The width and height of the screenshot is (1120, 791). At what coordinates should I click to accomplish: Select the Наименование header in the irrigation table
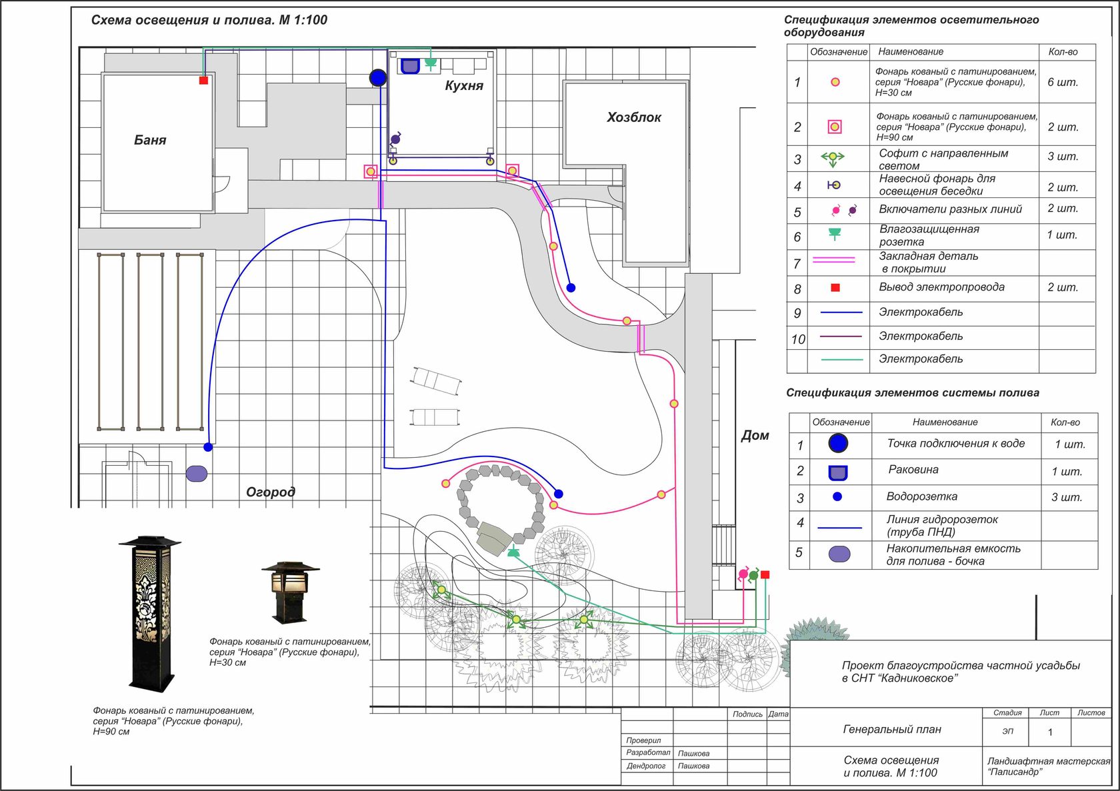pos(945,422)
